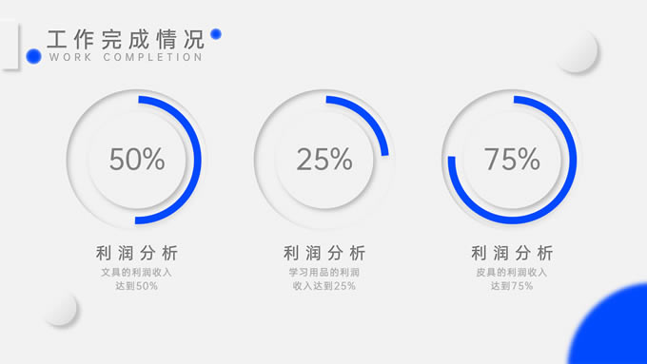Select the 75% percentage text
Image resolution: width=647 pixels, height=364 pixels.
pyautogui.click(x=512, y=159)
